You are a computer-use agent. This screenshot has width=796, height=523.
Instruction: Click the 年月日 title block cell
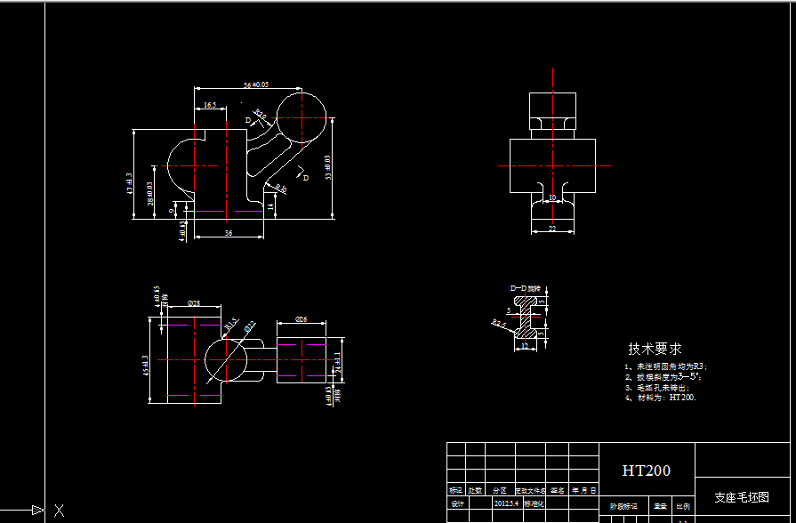(584, 490)
